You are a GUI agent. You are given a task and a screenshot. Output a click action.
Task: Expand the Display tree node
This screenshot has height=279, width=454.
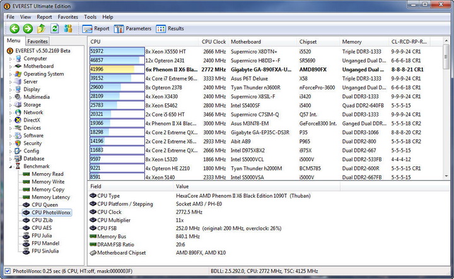pos(11,89)
